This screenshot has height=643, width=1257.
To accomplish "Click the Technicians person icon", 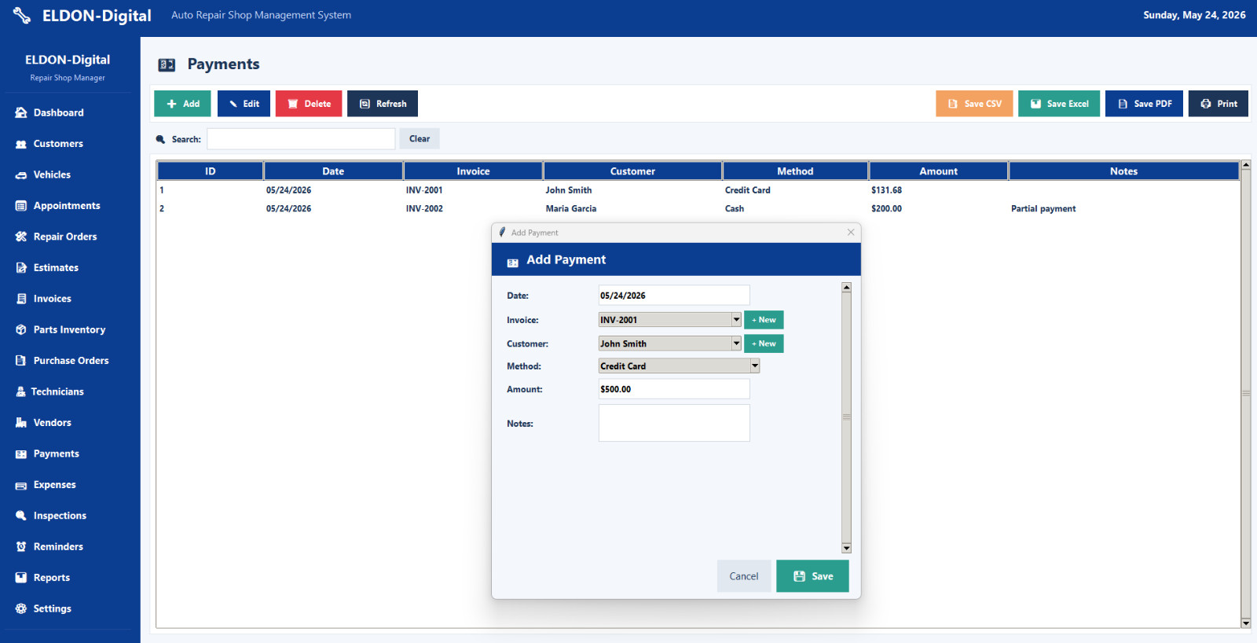I will (x=21, y=391).
